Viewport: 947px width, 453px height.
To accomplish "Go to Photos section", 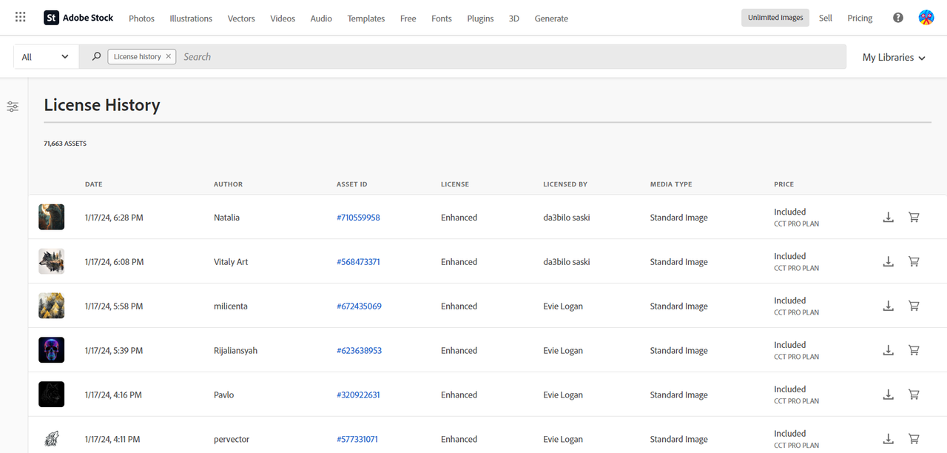I will (141, 19).
